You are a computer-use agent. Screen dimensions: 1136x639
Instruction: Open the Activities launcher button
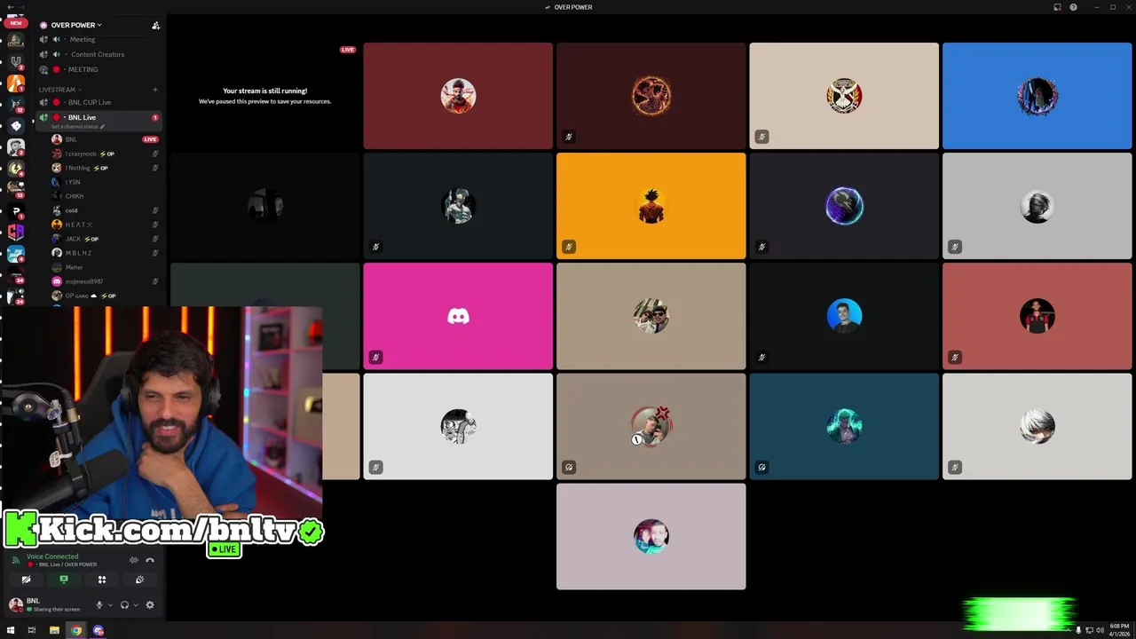coord(102,580)
